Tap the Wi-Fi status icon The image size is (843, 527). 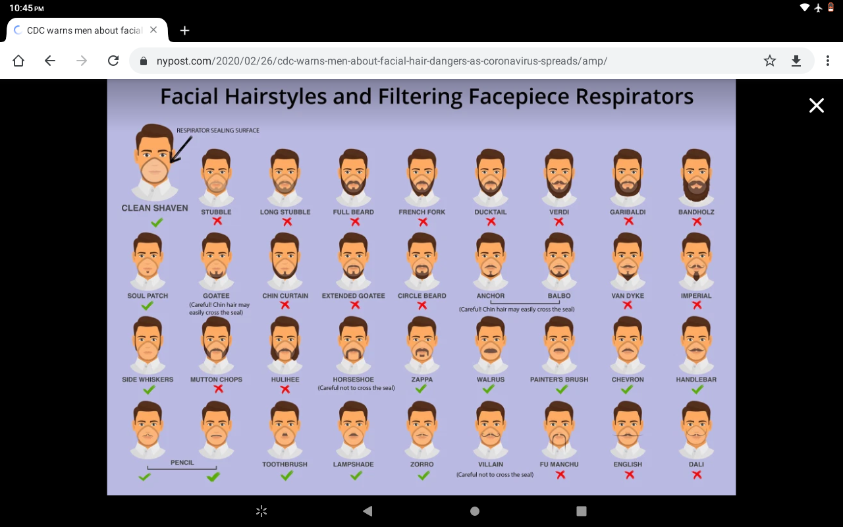(805, 8)
